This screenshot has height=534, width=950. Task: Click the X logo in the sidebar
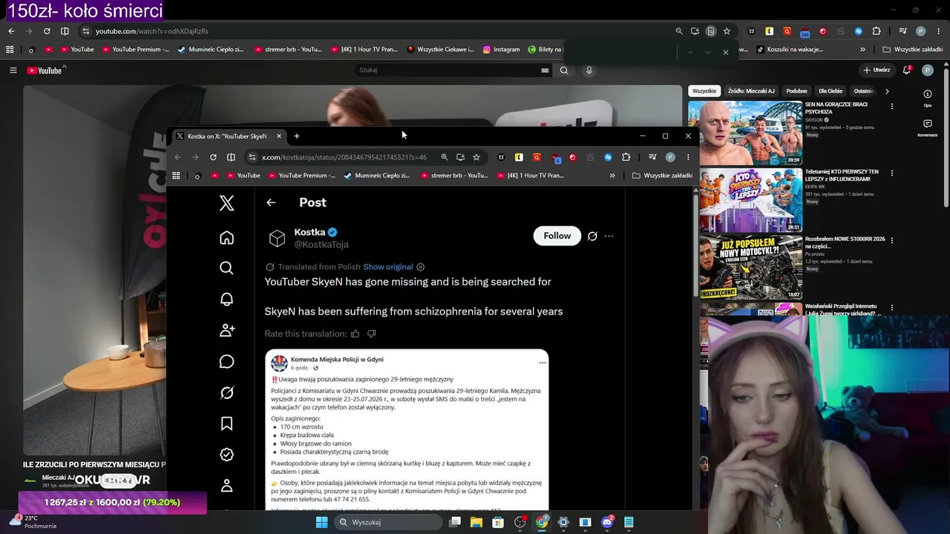[x=227, y=203]
